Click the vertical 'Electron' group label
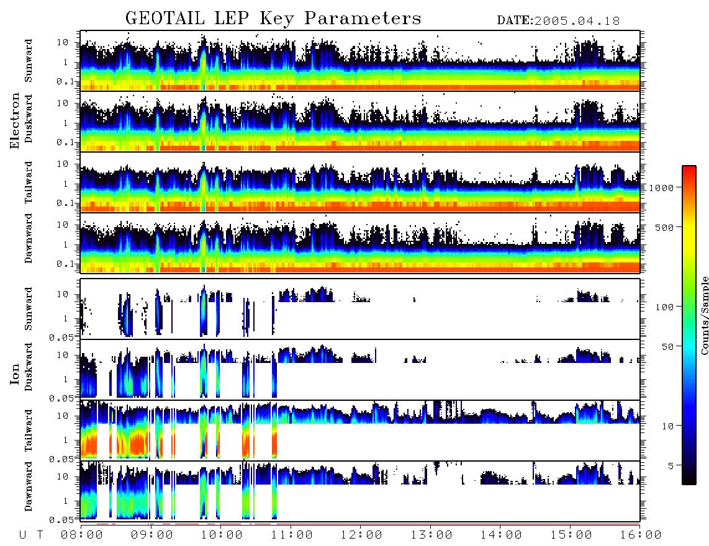Viewport: 709px width, 546px height. [x=15, y=120]
